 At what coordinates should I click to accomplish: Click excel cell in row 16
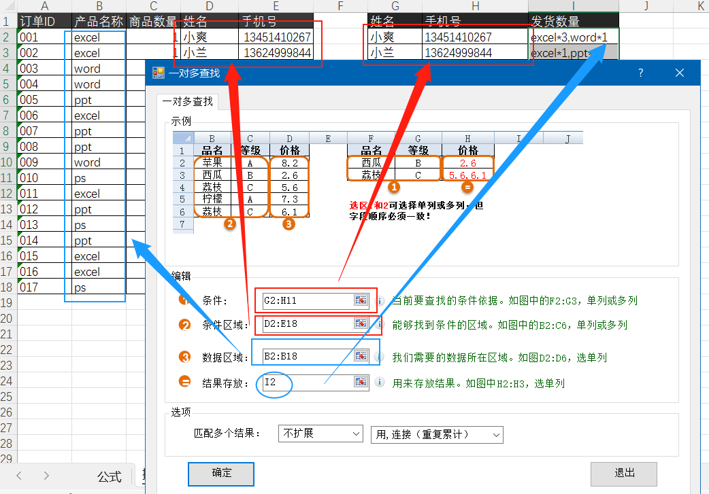pos(99,256)
